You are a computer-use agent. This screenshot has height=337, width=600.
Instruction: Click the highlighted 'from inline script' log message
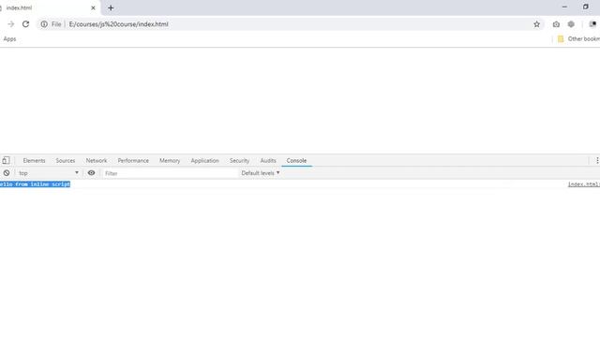pyautogui.click(x=35, y=184)
